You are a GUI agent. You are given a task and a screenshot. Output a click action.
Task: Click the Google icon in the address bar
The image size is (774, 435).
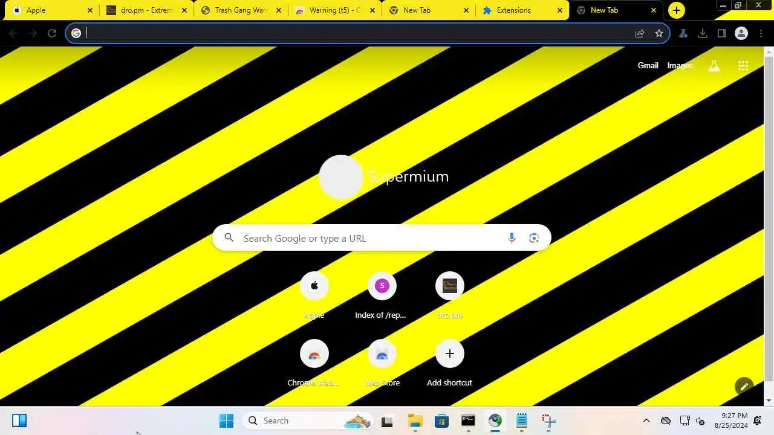[x=76, y=33]
